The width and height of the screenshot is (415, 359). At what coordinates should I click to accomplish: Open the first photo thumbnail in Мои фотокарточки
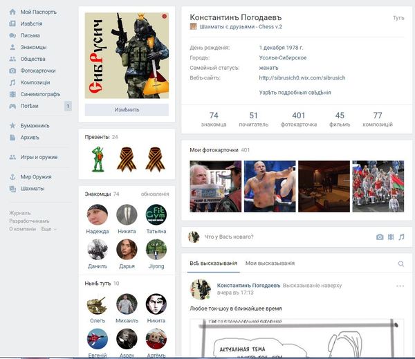click(x=215, y=186)
